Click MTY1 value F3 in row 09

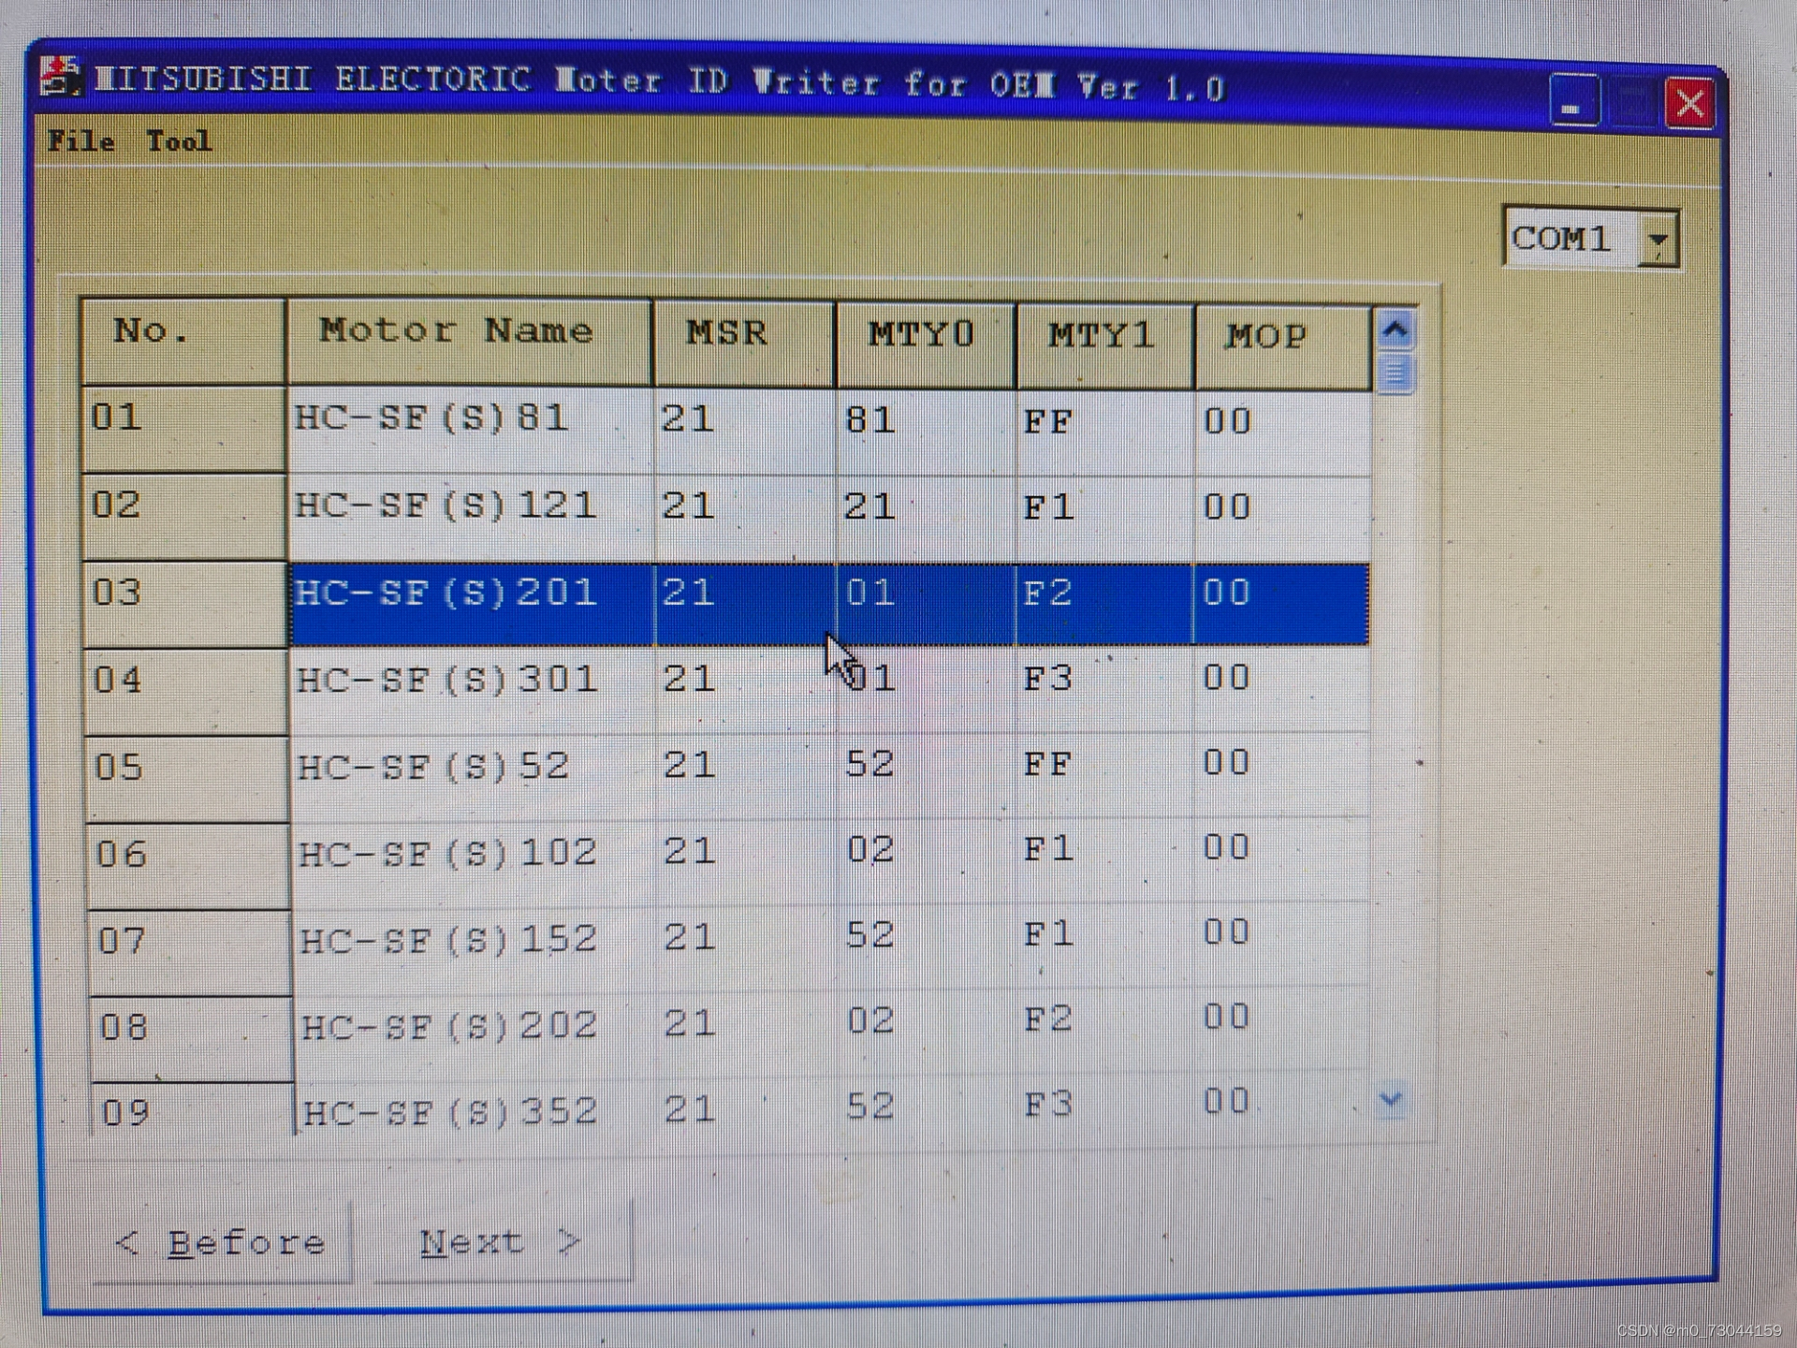(x=1105, y=1104)
